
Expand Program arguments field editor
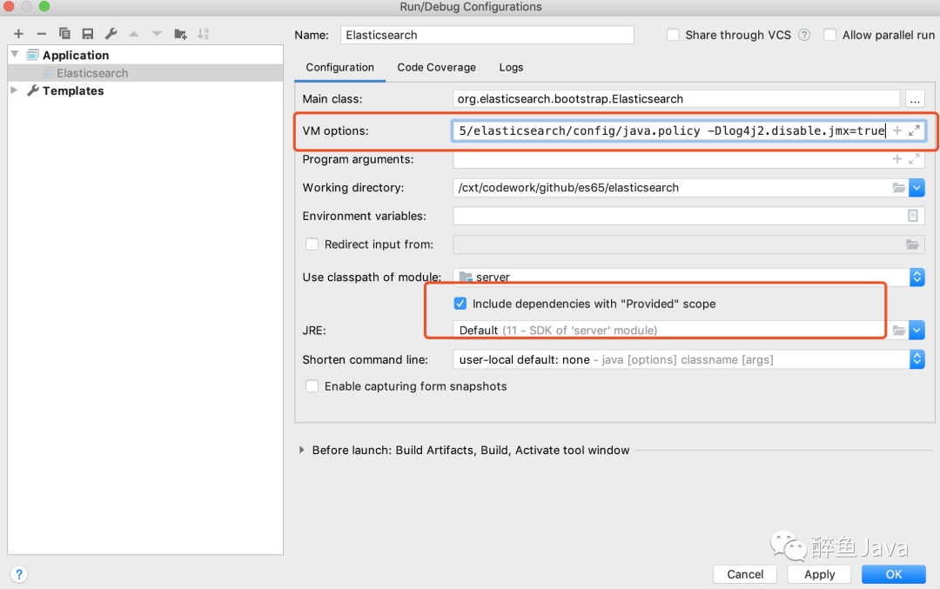coord(914,159)
